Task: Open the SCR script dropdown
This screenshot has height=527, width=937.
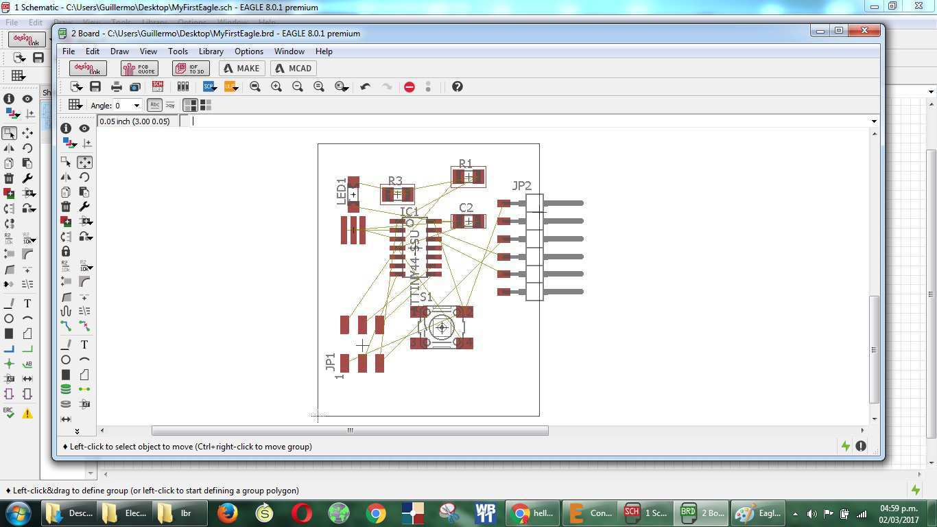Action: 209,86
